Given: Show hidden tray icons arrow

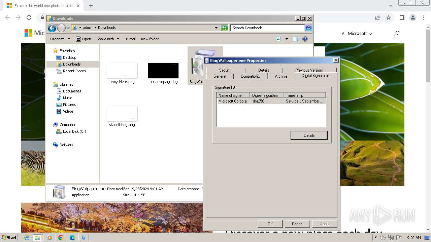Looking at the screenshot, I should point(375,238).
